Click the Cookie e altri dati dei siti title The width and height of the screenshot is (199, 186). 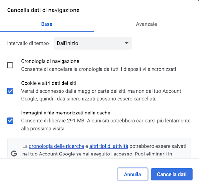49,83
